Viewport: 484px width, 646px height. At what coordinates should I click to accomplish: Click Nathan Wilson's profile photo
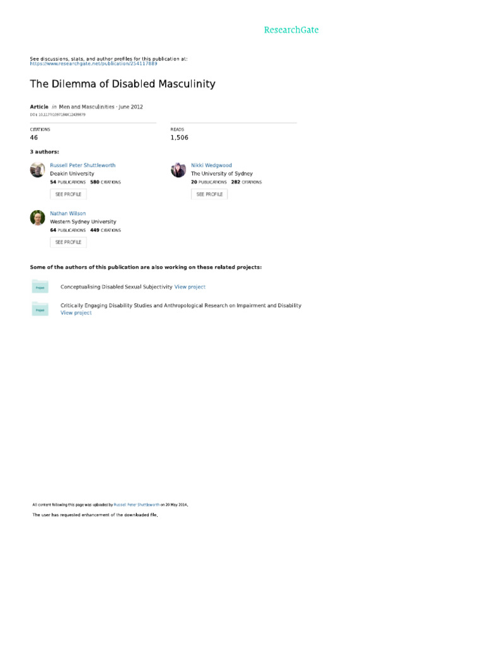coord(38,218)
